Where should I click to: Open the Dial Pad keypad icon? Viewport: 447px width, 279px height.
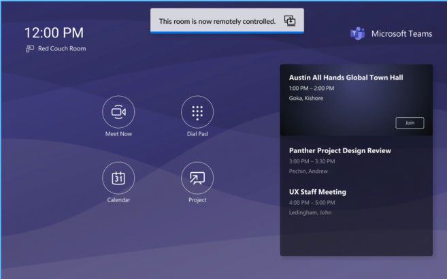[197, 112]
